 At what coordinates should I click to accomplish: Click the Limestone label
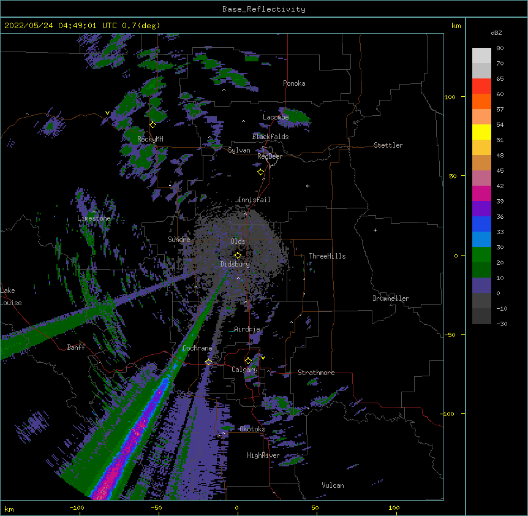(x=94, y=218)
